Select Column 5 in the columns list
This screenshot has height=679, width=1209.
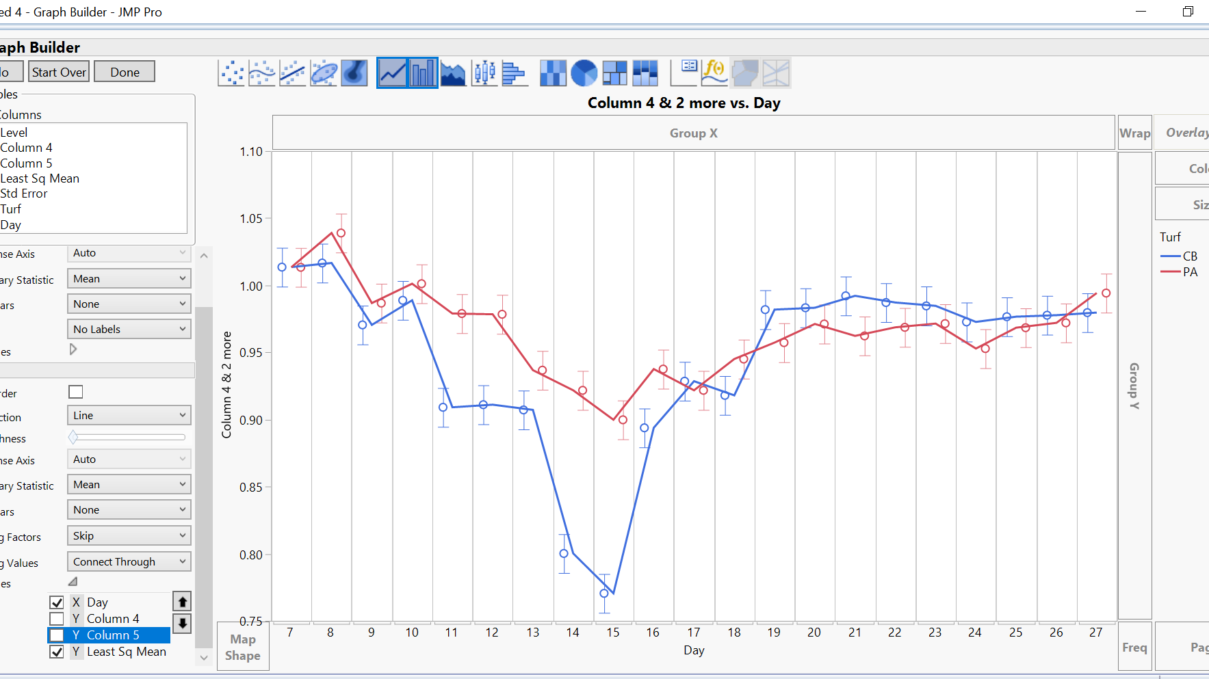click(x=26, y=163)
